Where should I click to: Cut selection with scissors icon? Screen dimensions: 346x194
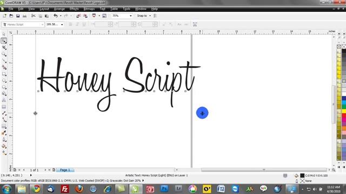[34, 16]
